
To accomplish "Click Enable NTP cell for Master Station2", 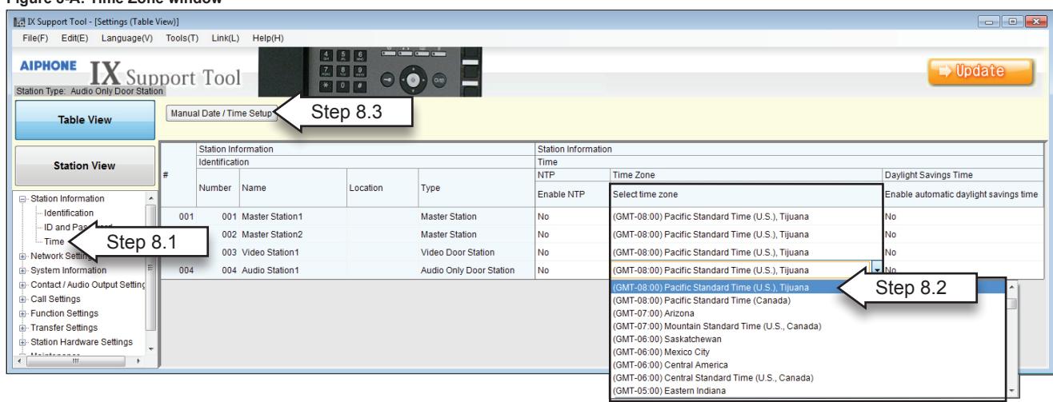I will (x=571, y=233).
